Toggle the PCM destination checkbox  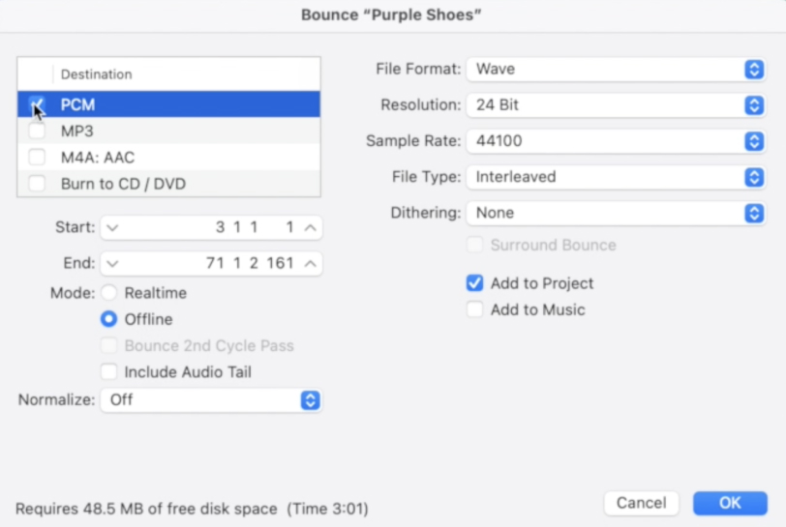[x=37, y=103]
